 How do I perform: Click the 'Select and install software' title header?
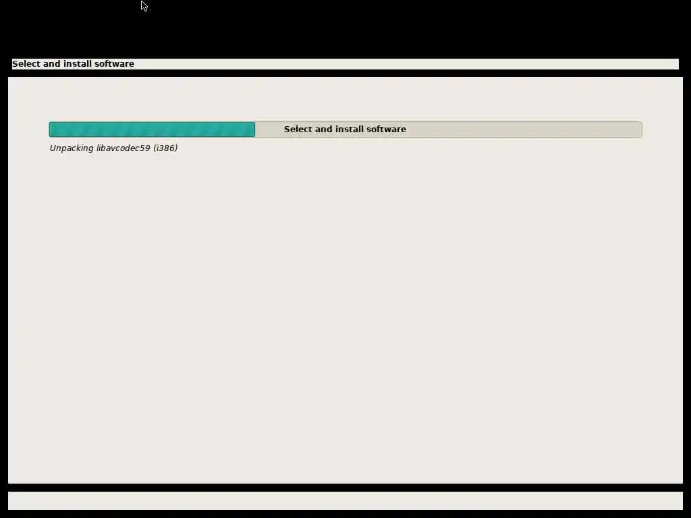pos(73,64)
